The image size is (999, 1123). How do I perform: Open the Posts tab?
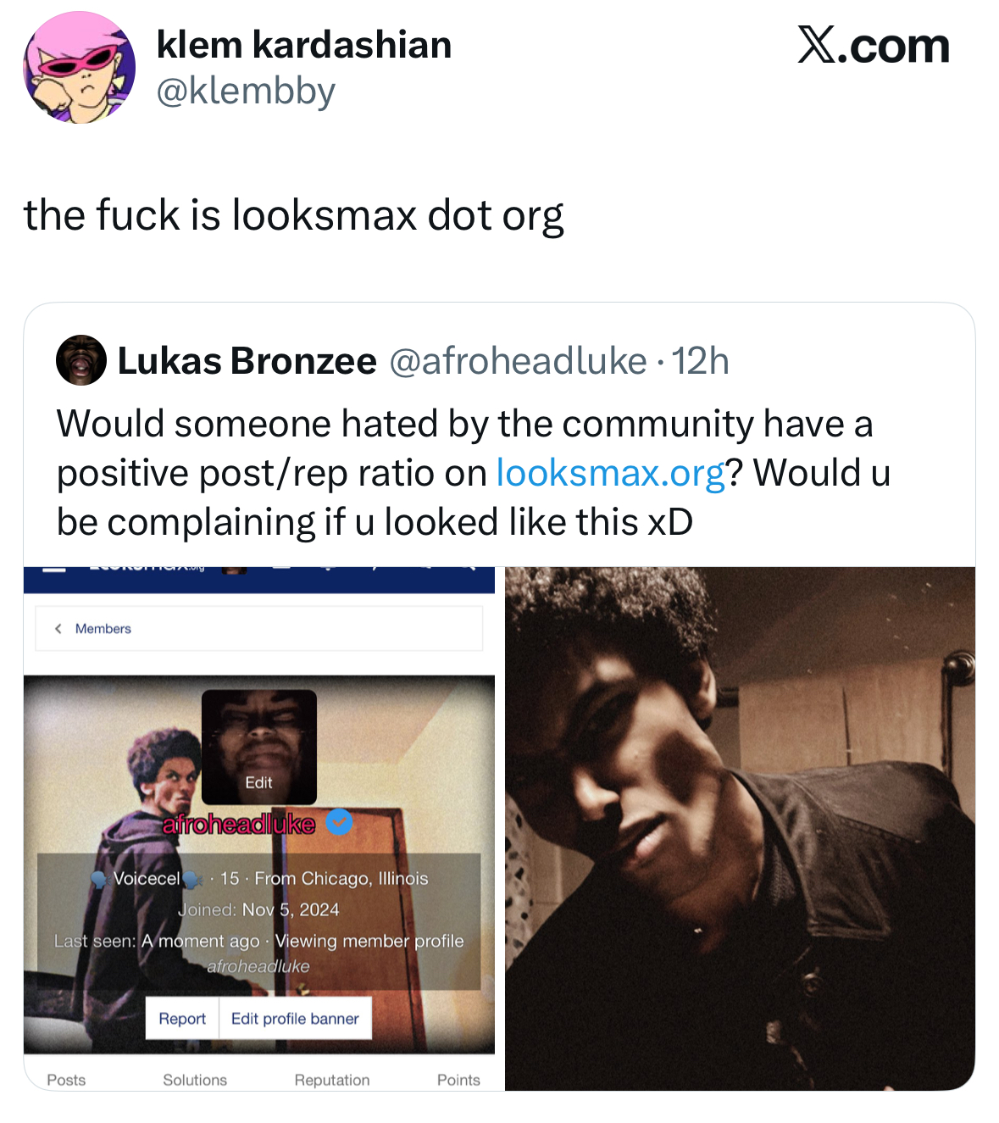click(x=66, y=1080)
